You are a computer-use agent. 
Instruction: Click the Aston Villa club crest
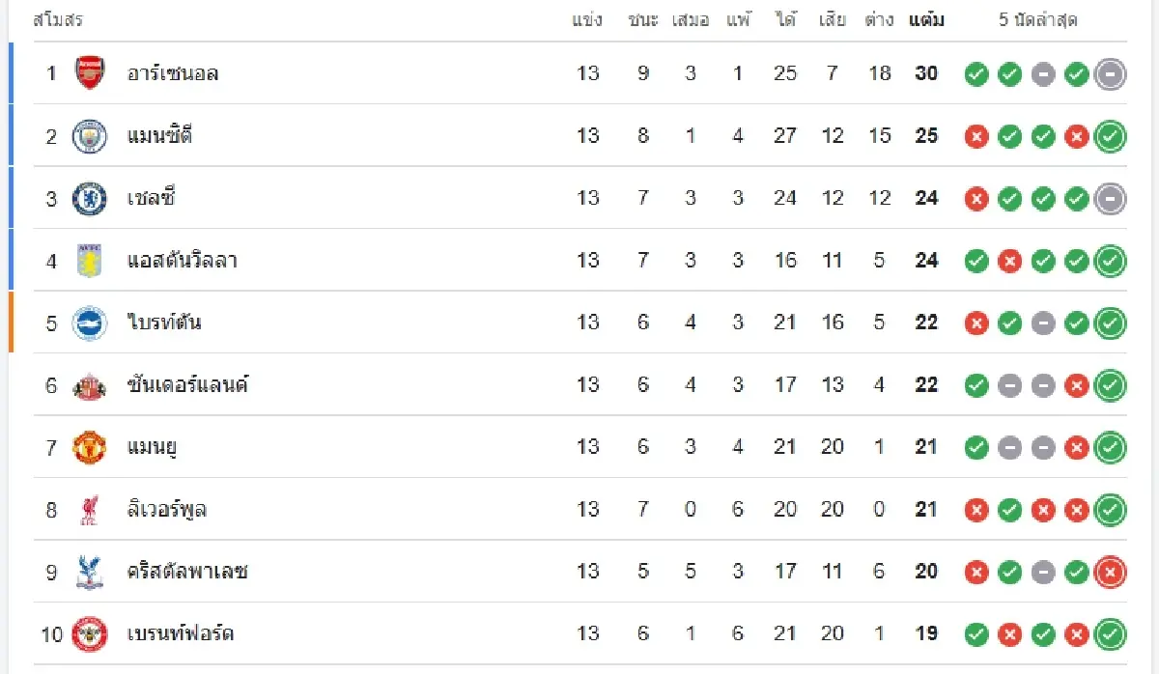[90, 261]
